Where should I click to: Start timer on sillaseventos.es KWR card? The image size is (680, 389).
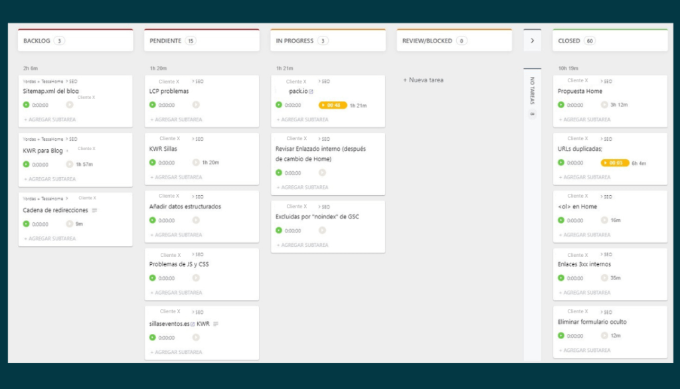(196, 337)
